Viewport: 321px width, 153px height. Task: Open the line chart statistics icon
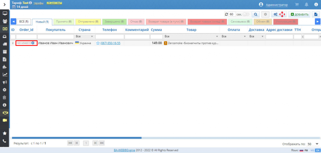coord(5,75)
